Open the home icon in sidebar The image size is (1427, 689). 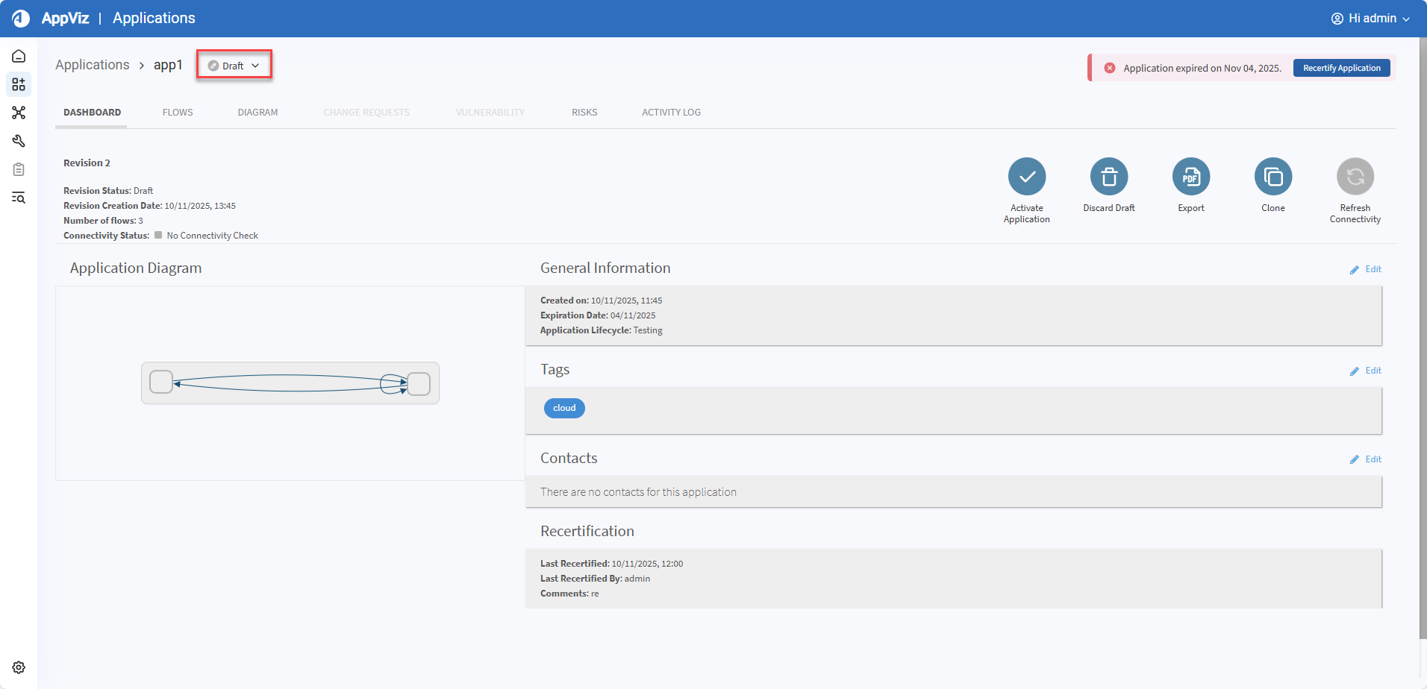coord(19,57)
